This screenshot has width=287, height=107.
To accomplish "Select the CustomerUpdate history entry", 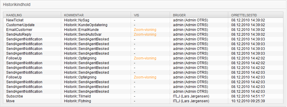I will (143, 25).
